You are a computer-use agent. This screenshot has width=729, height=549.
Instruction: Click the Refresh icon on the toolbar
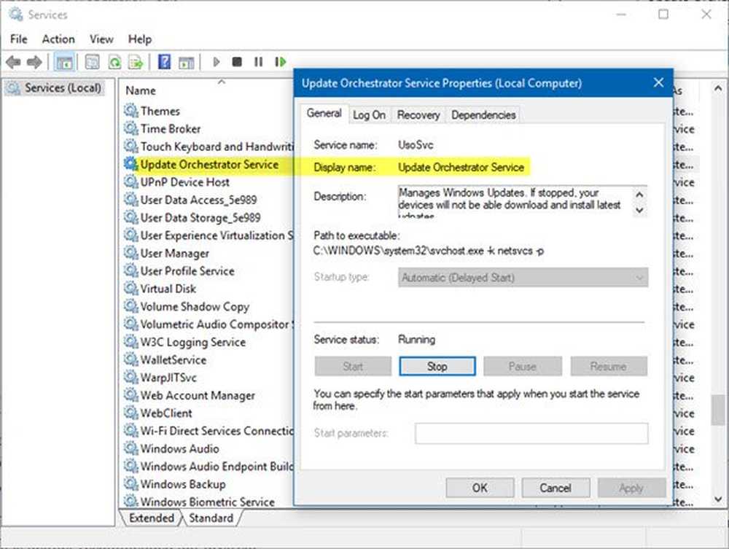click(x=115, y=62)
